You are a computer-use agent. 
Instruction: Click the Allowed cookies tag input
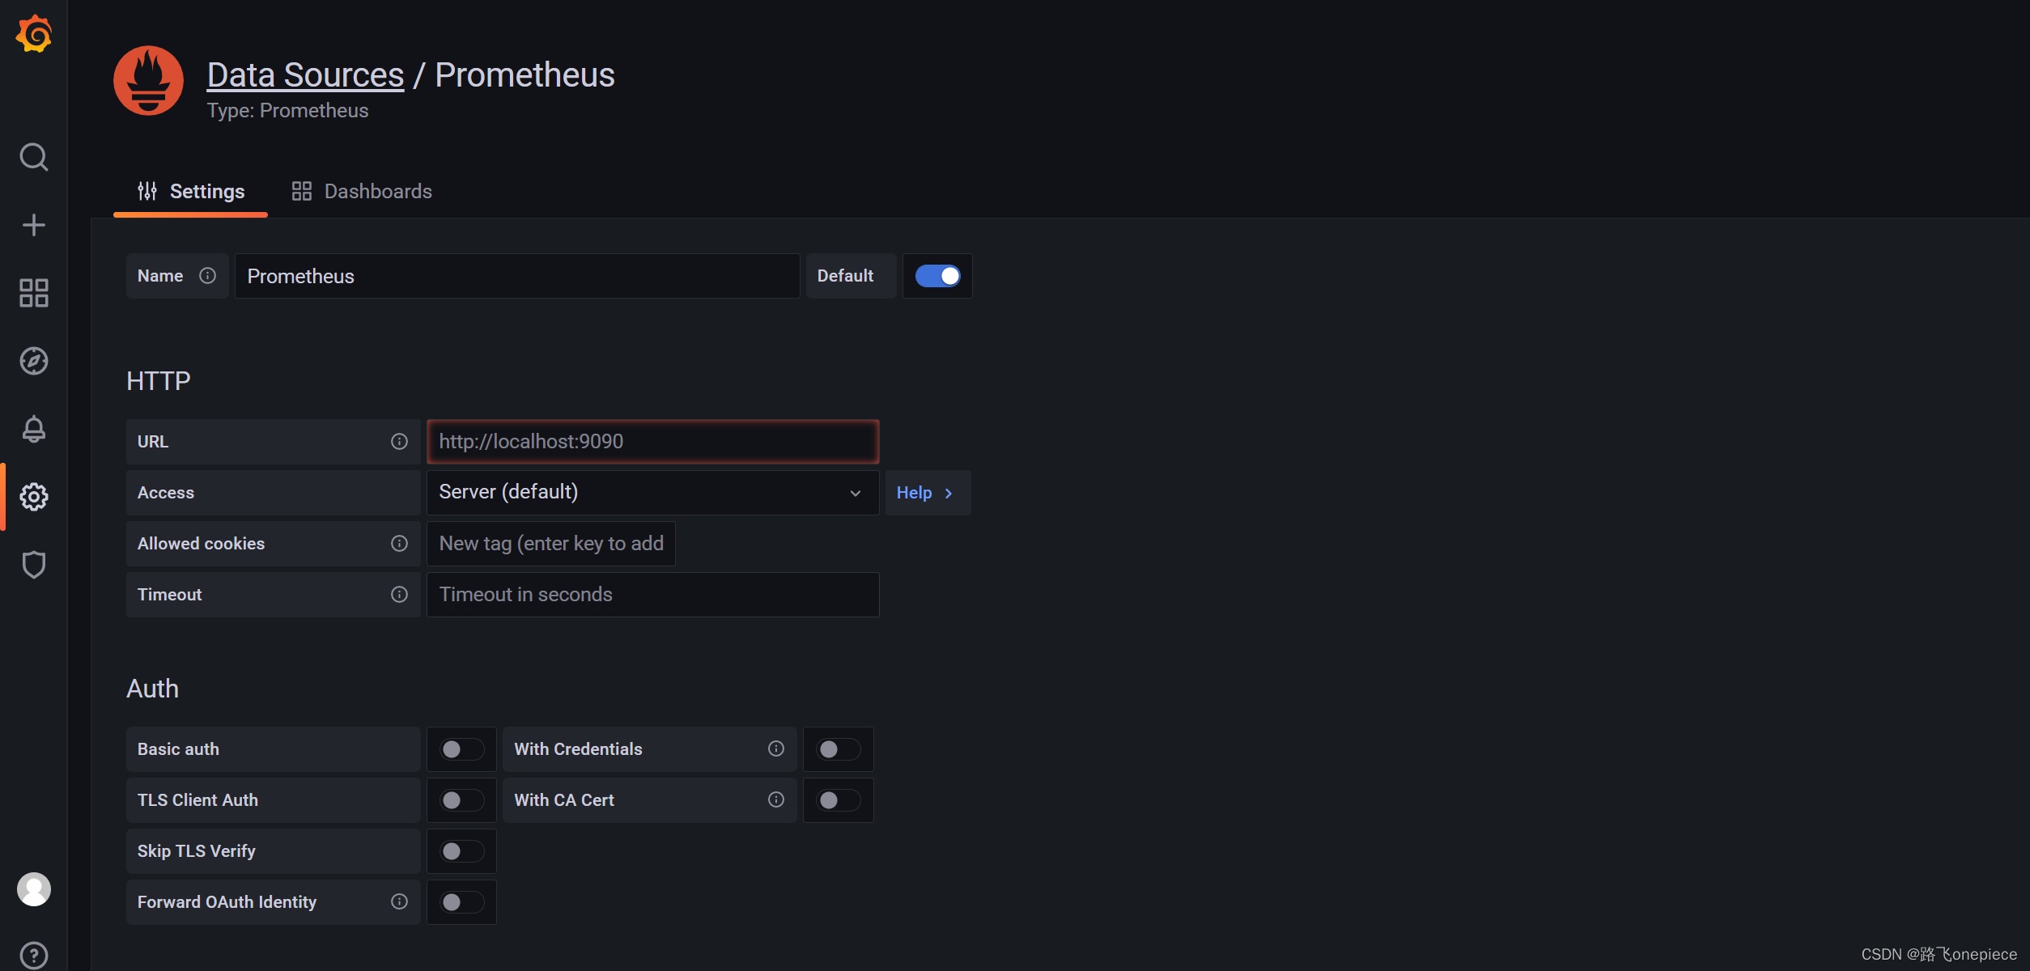(551, 544)
